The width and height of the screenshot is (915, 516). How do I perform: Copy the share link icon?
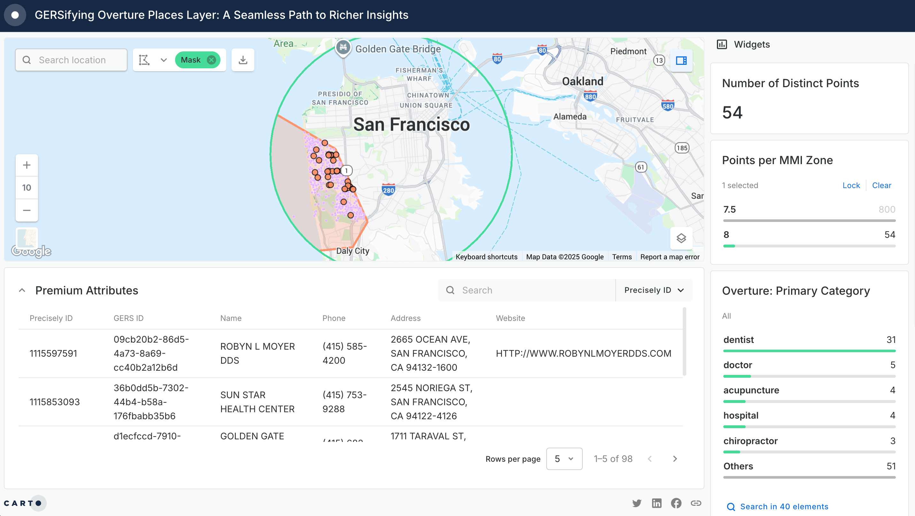[696, 503]
